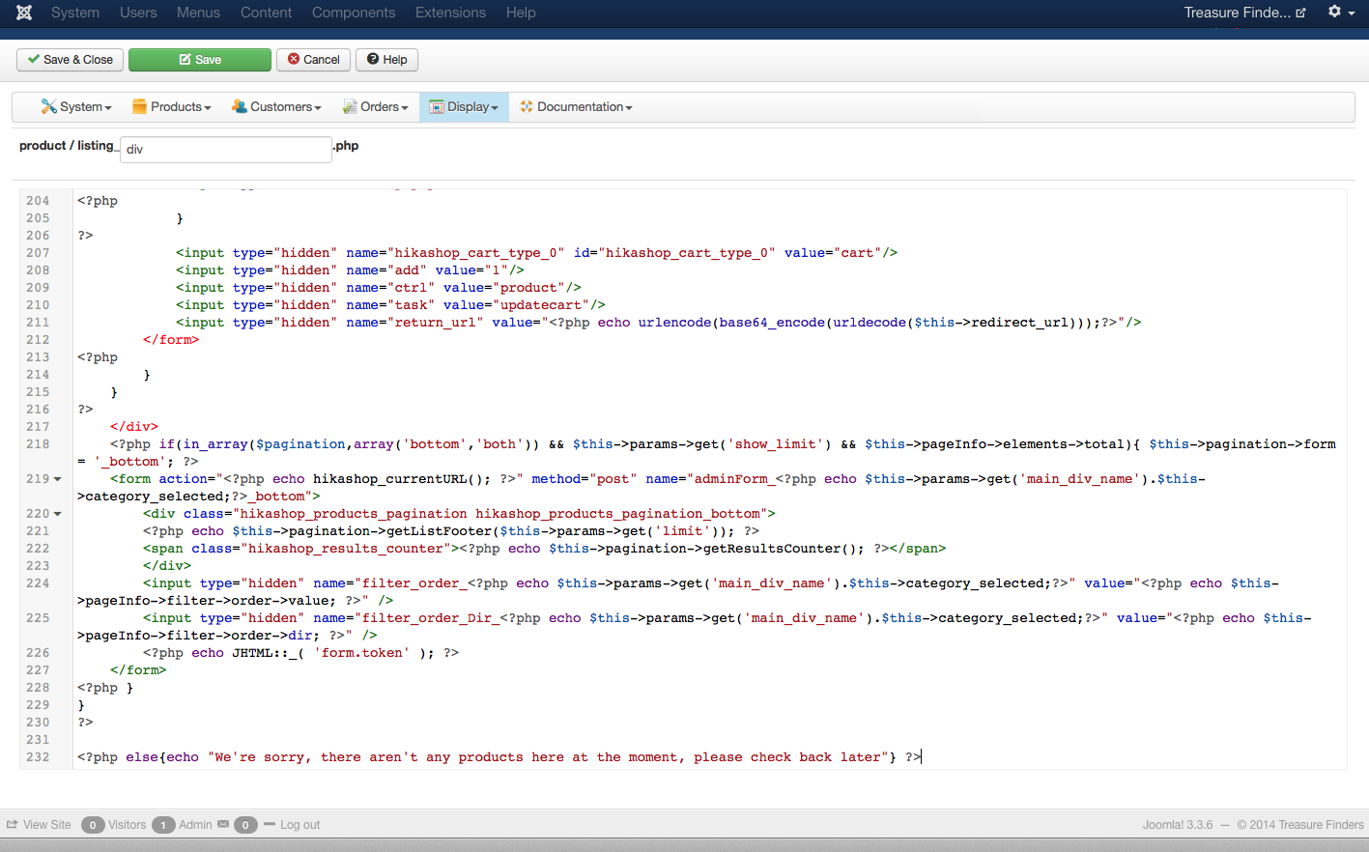Open the Orders dropdown menu
1369x852 pixels.
pyautogui.click(x=376, y=107)
